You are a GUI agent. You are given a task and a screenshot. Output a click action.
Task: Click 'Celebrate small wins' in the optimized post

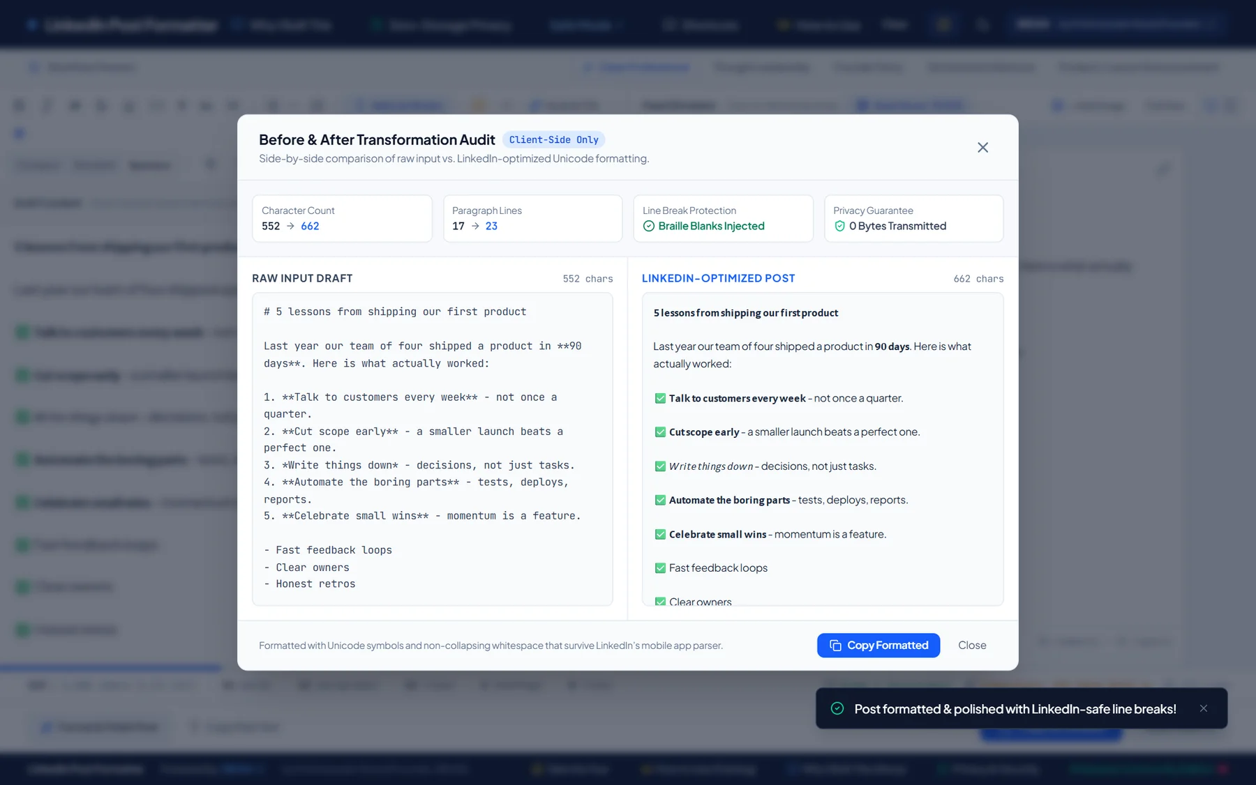(717, 534)
